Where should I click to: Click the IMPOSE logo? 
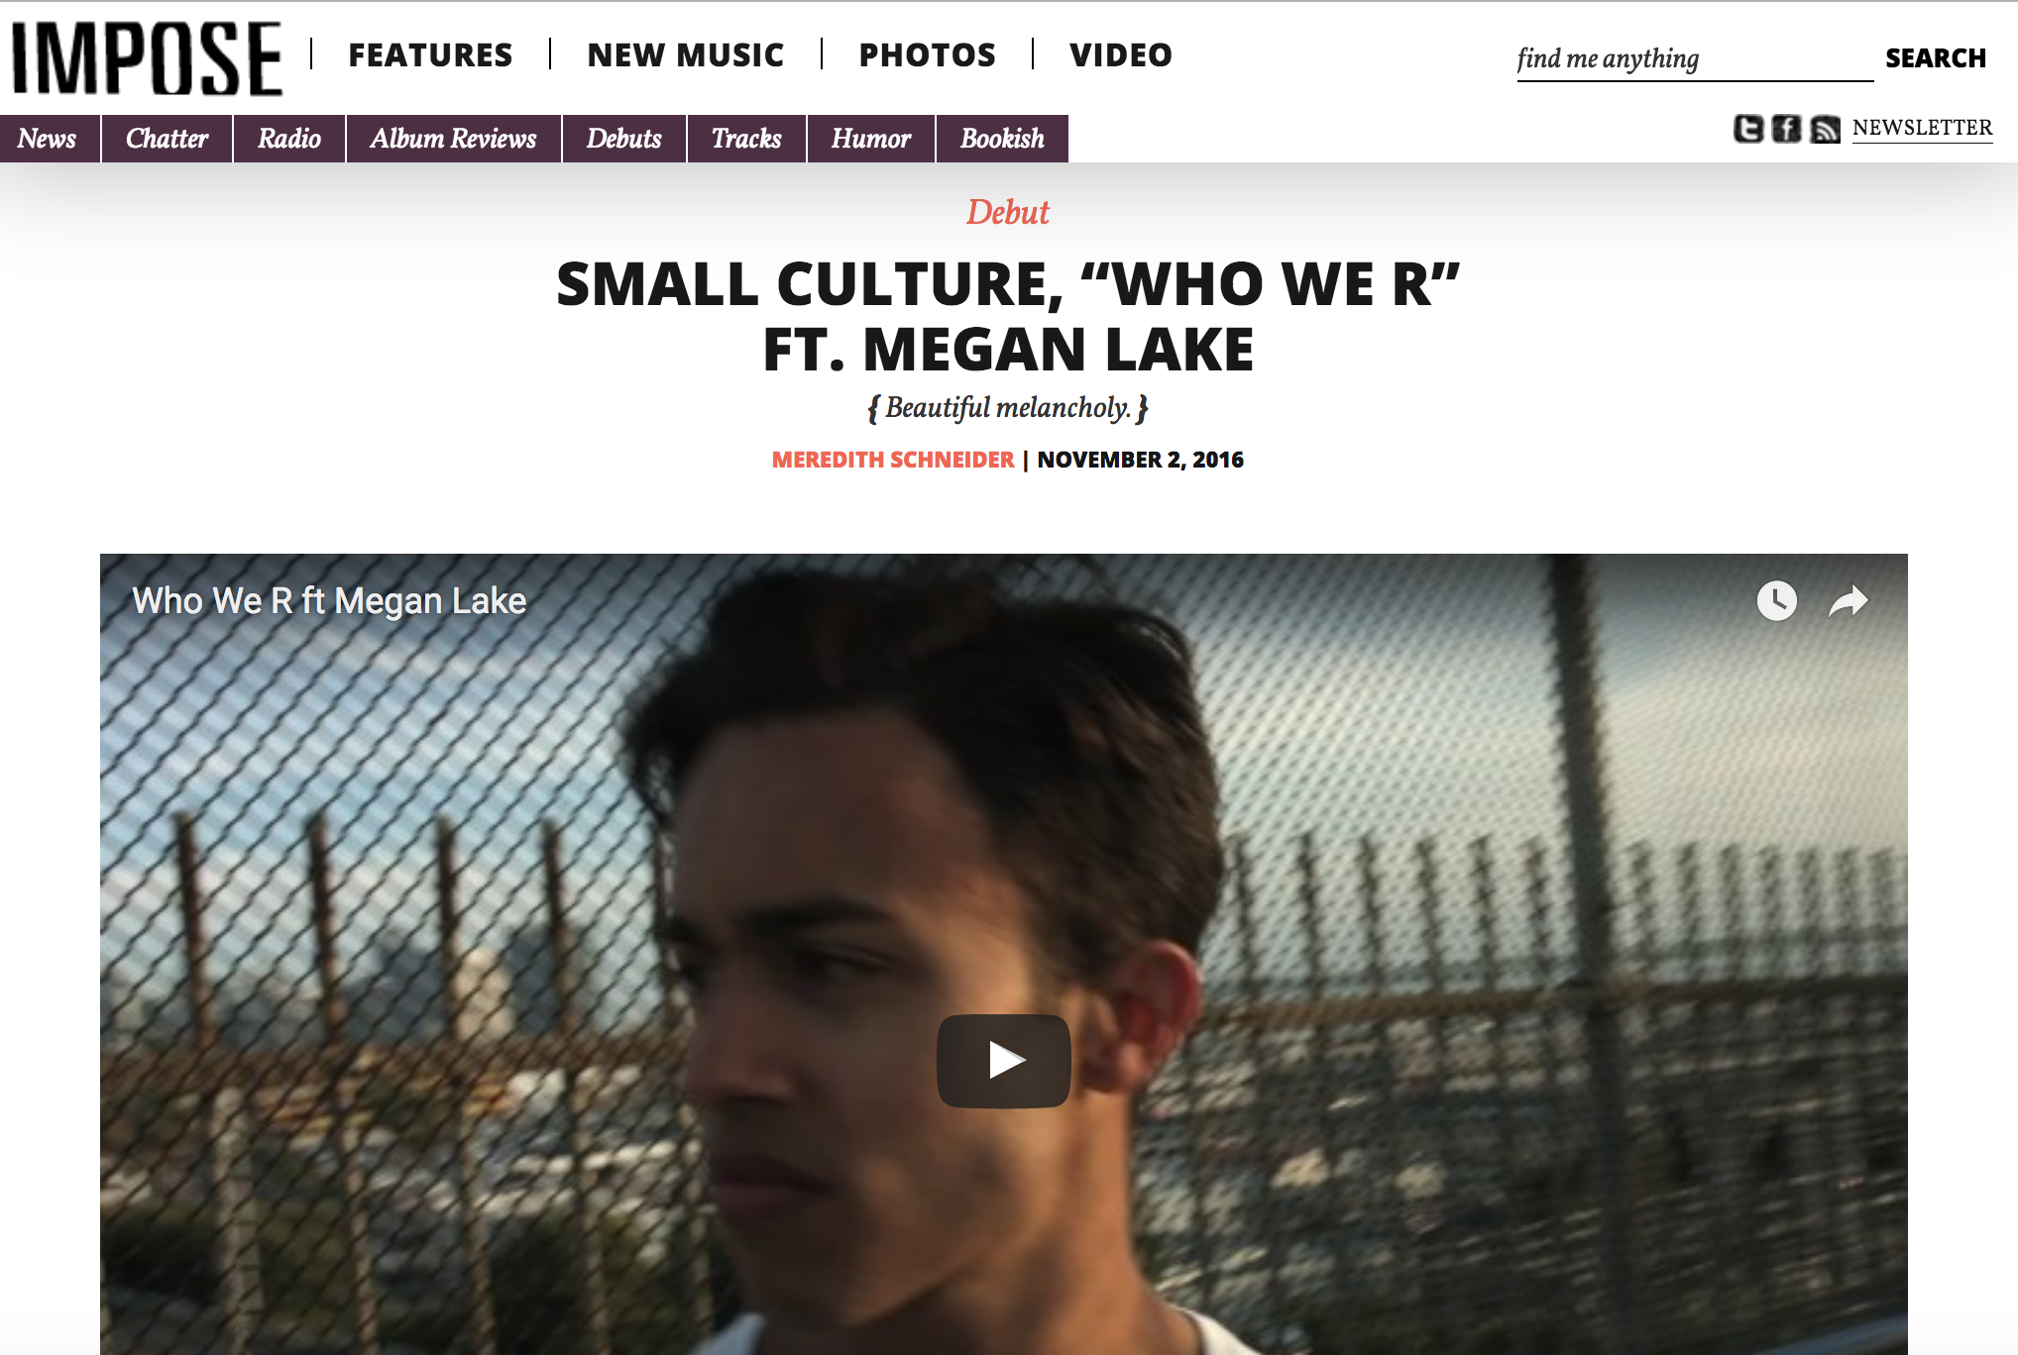coord(147,58)
